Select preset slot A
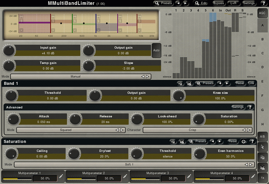 [x=262, y=25]
